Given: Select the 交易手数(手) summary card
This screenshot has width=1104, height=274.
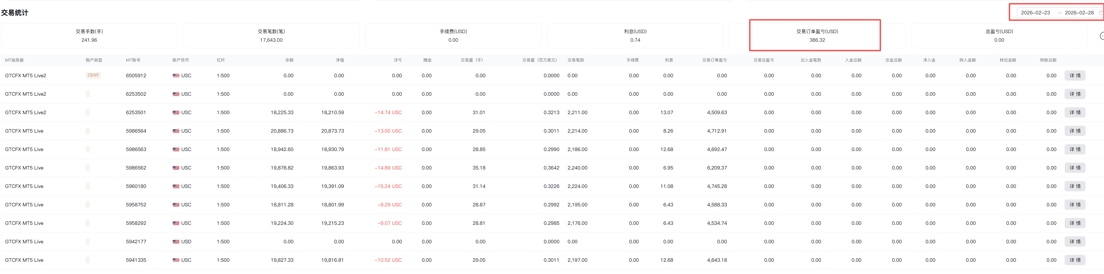Looking at the screenshot, I should point(89,36).
